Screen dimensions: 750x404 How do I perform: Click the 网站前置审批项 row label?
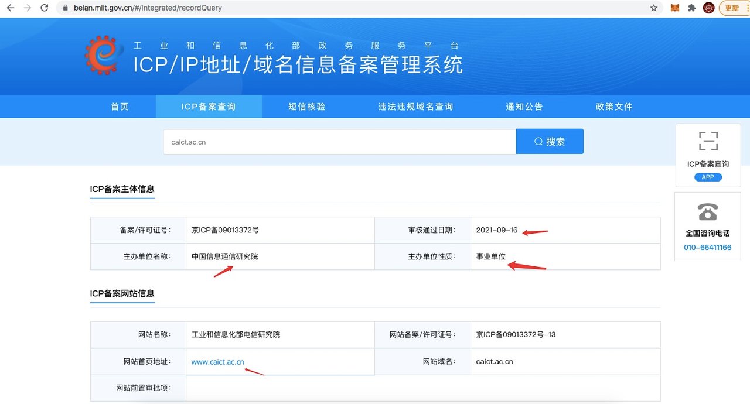[x=144, y=388]
